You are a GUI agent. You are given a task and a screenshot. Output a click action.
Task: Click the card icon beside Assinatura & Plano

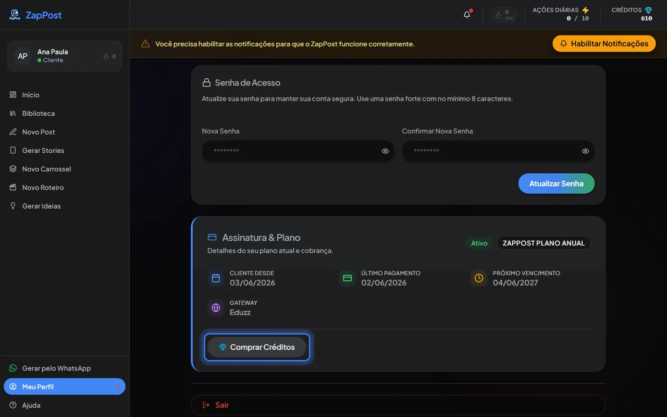click(x=212, y=237)
